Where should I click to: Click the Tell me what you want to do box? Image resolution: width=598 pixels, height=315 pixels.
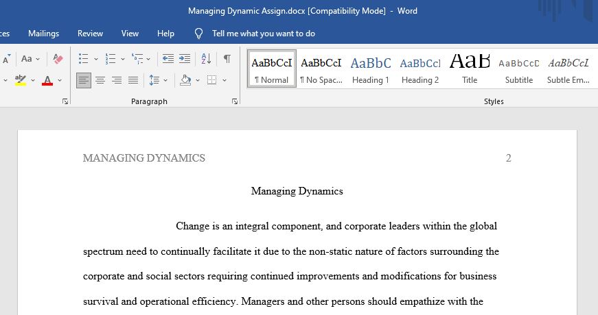(264, 34)
